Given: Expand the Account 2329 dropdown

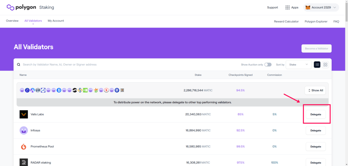Looking at the screenshot, I should coord(321,7).
